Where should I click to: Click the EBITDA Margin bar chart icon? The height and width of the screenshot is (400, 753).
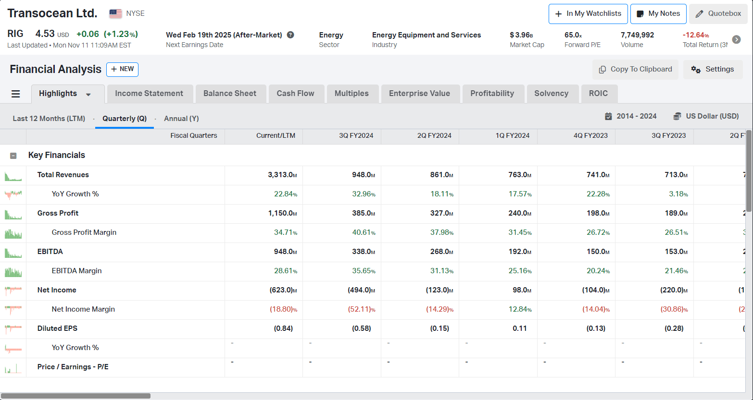coord(13,271)
